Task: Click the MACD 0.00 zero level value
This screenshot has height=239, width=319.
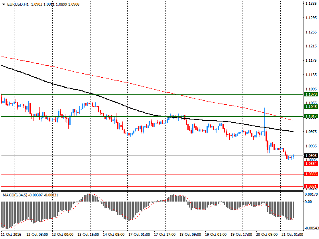Action: point(308,202)
